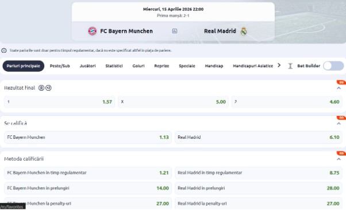Screen dimensions: 346x210
Task: Click the Real Madrid club crest
Action: click(x=244, y=32)
